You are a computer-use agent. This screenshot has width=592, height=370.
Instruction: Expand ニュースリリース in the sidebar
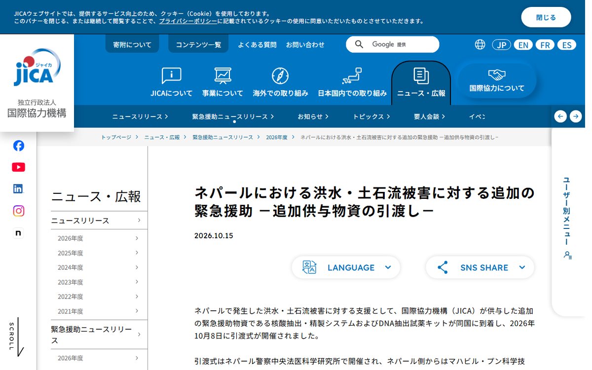[x=99, y=221]
